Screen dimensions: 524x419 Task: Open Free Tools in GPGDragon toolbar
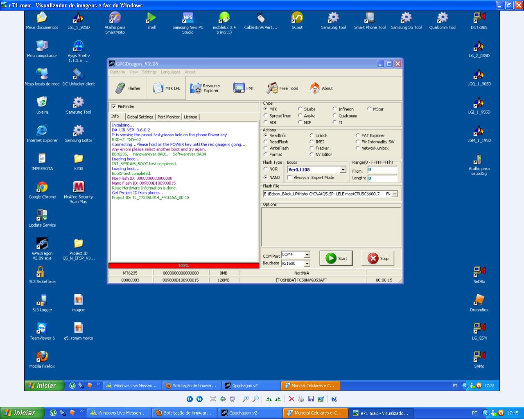pos(282,88)
